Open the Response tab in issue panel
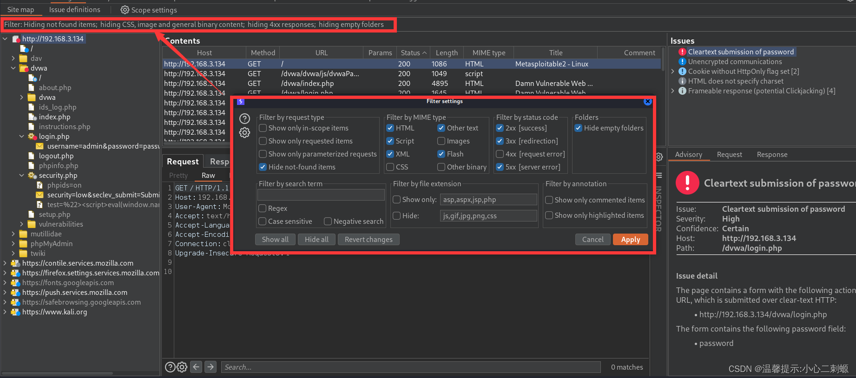 click(x=772, y=155)
